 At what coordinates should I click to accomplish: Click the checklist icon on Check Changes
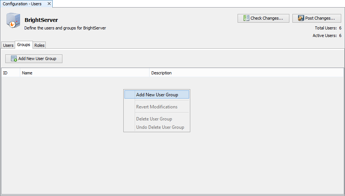pyautogui.click(x=246, y=18)
